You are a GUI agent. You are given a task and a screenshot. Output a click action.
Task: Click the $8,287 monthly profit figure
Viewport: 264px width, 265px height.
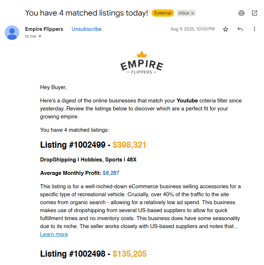pos(111,173)
